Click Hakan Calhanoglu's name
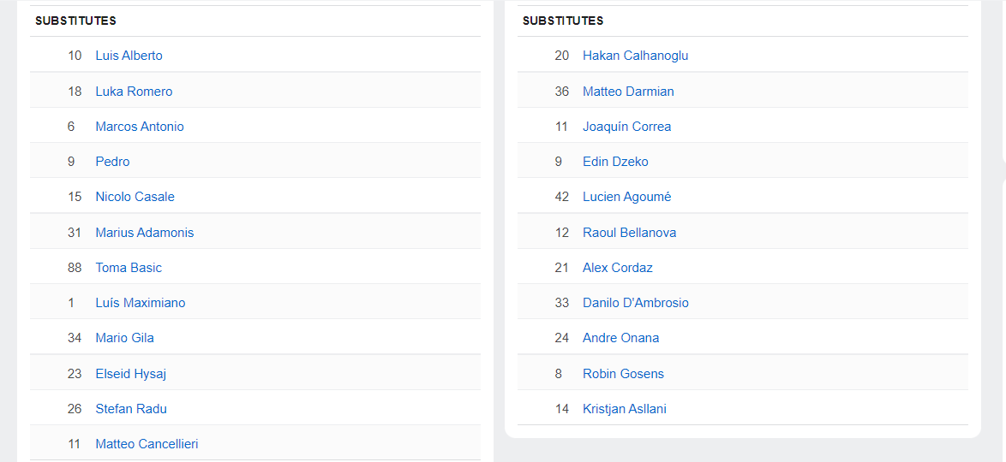 (635, 56)
